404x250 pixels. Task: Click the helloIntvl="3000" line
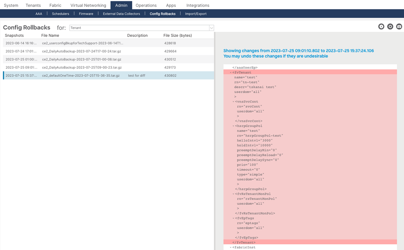click(254, 141)
